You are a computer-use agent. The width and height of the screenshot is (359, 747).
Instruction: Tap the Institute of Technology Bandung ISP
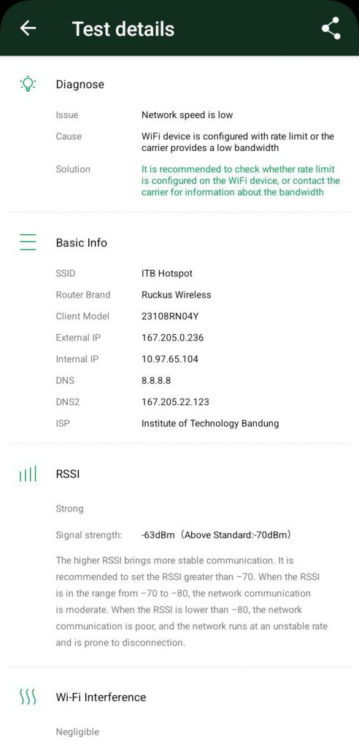point(210,423)
